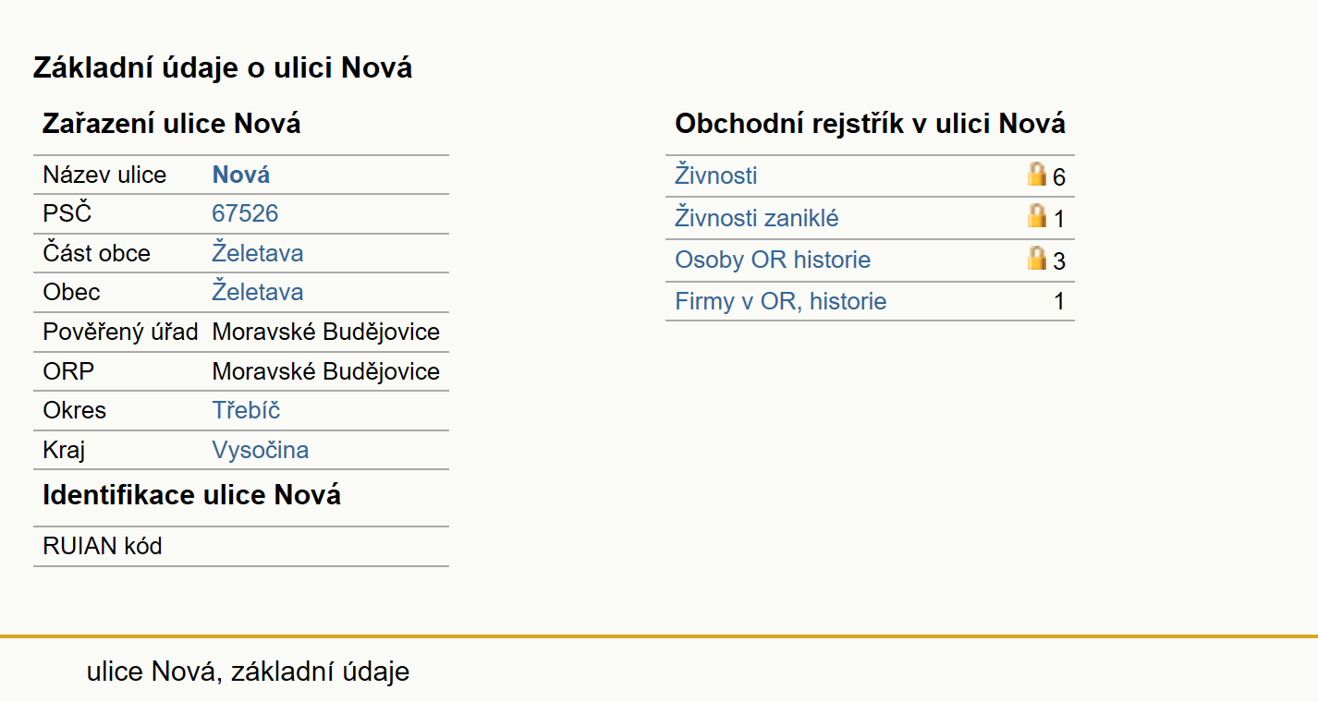The width and height of the screenshot is (1318, 702).
Task: Open the Živnosti zaniklé link
Action: coord(757,218)
